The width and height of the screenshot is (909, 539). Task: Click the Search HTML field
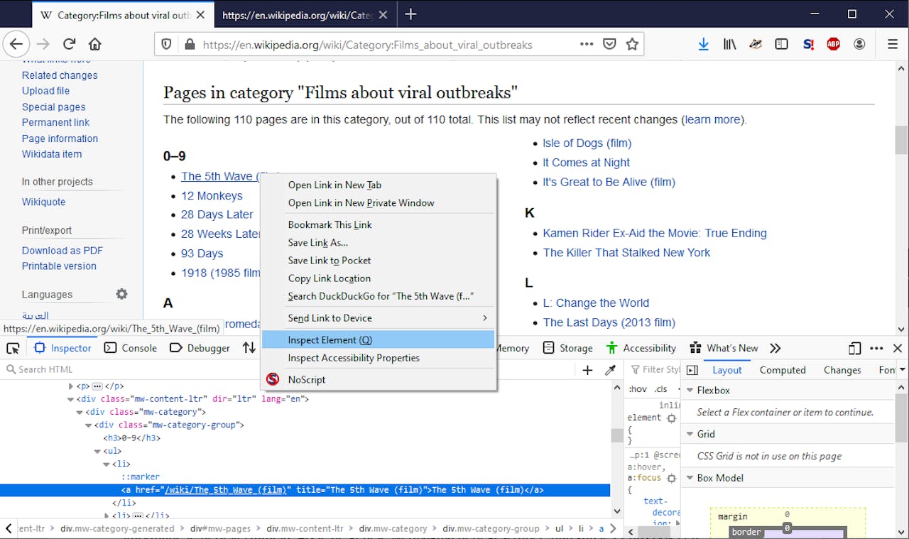click(x=288, y=369)
